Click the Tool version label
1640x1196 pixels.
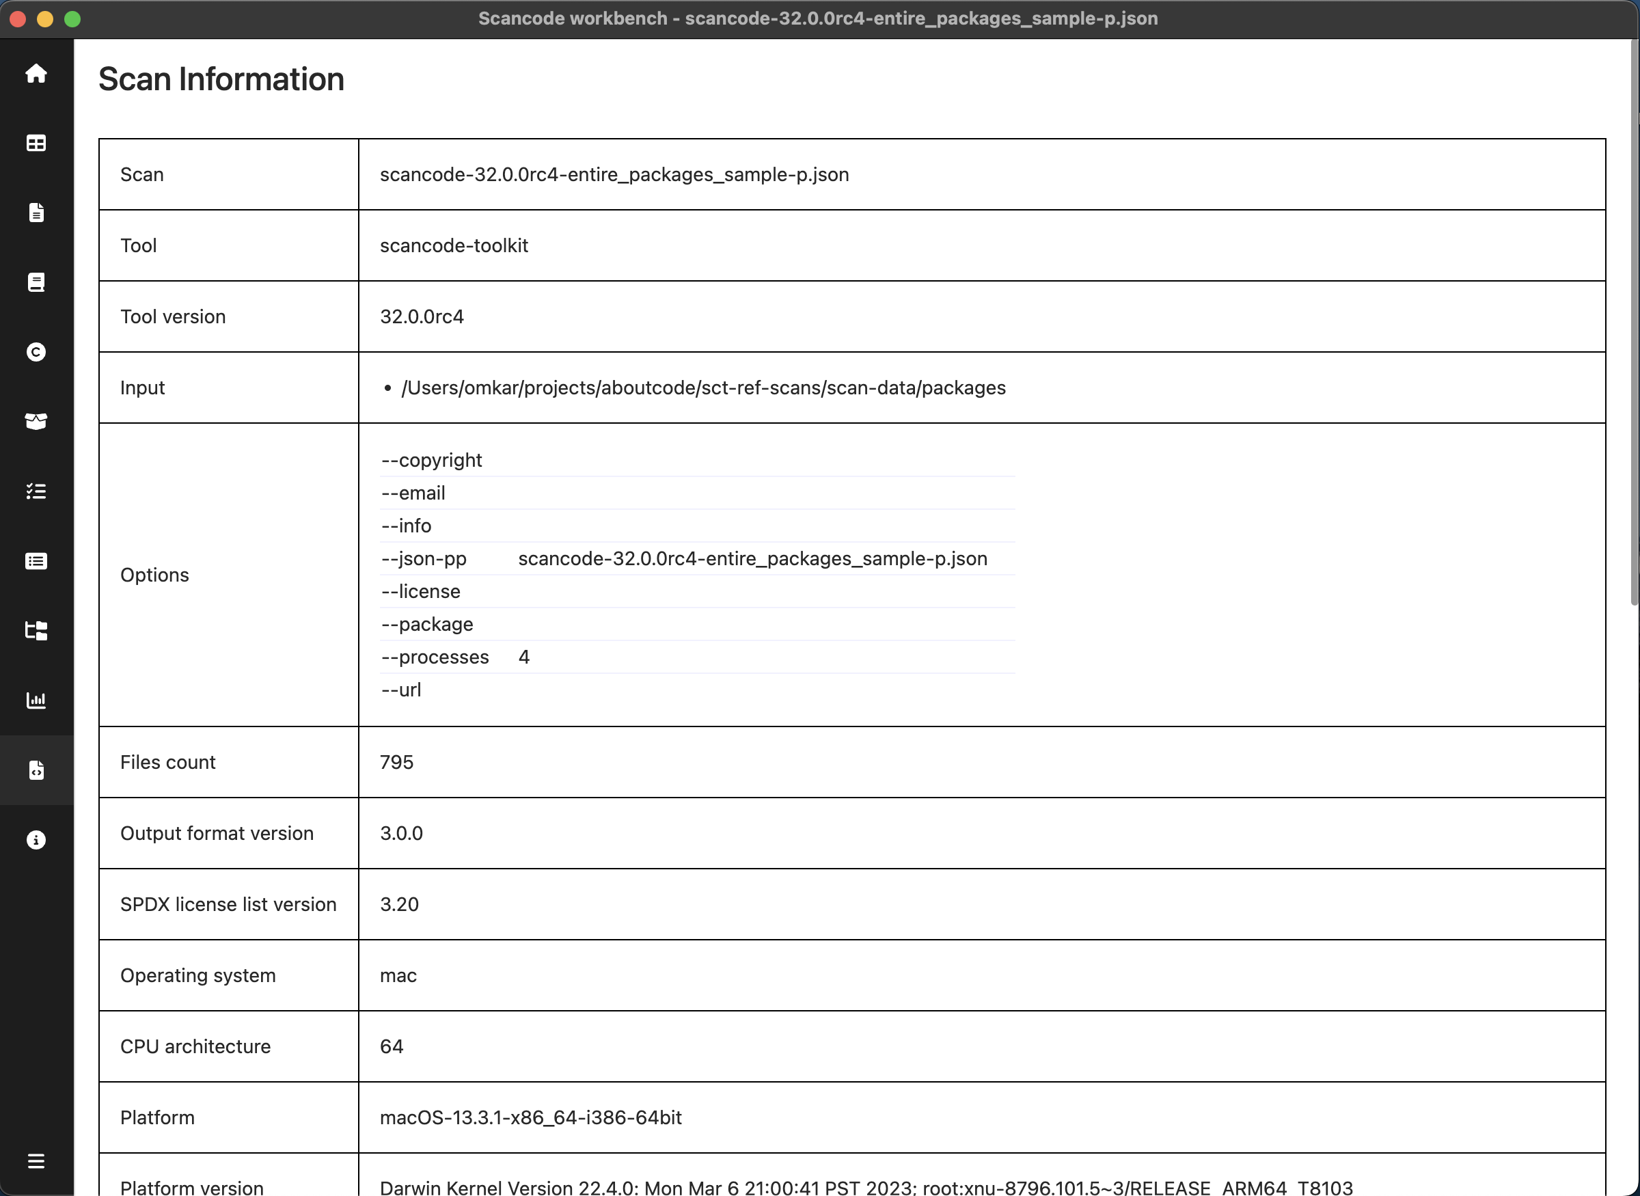[x=173, y=316]
